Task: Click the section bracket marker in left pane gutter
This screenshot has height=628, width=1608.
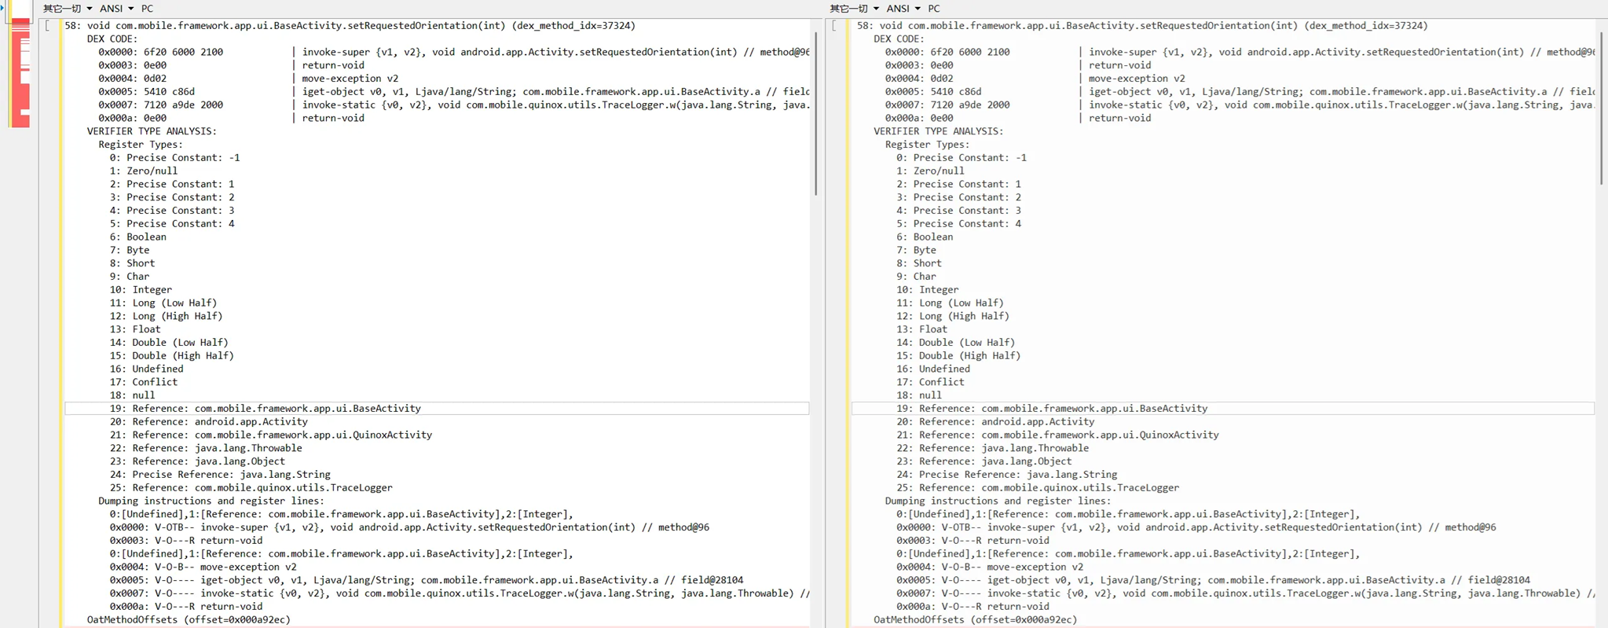Action: tap(48, 26)
